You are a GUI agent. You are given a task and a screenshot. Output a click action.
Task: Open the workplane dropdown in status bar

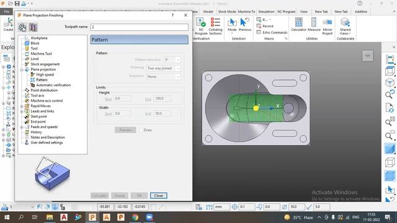[x=32, y=207]
